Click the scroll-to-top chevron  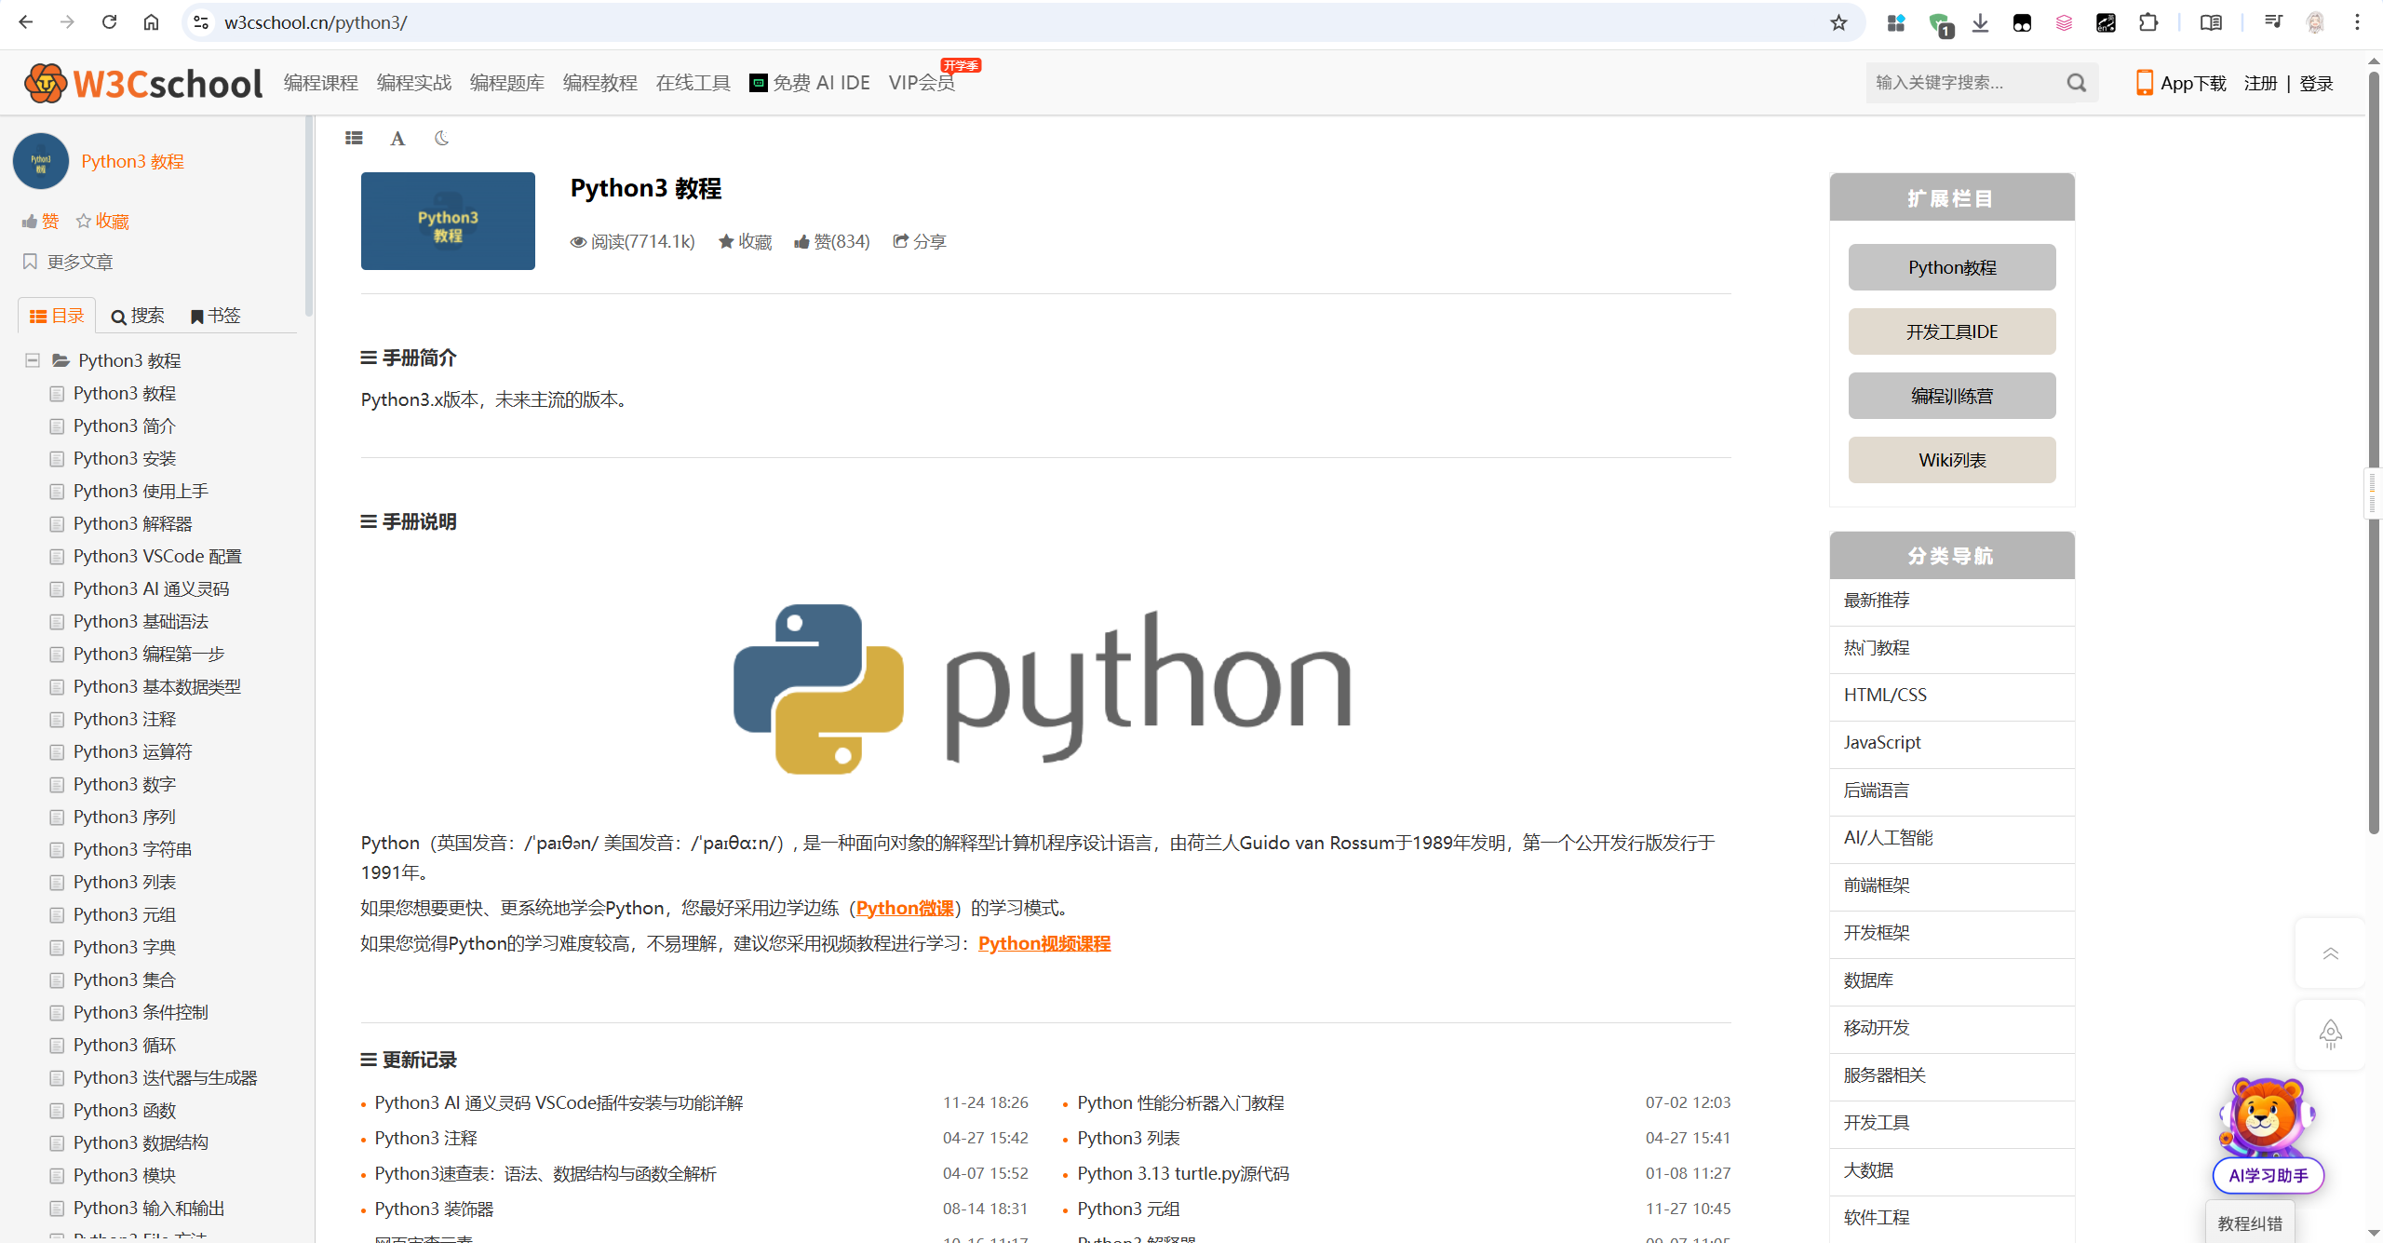(x=2331, y=953)
